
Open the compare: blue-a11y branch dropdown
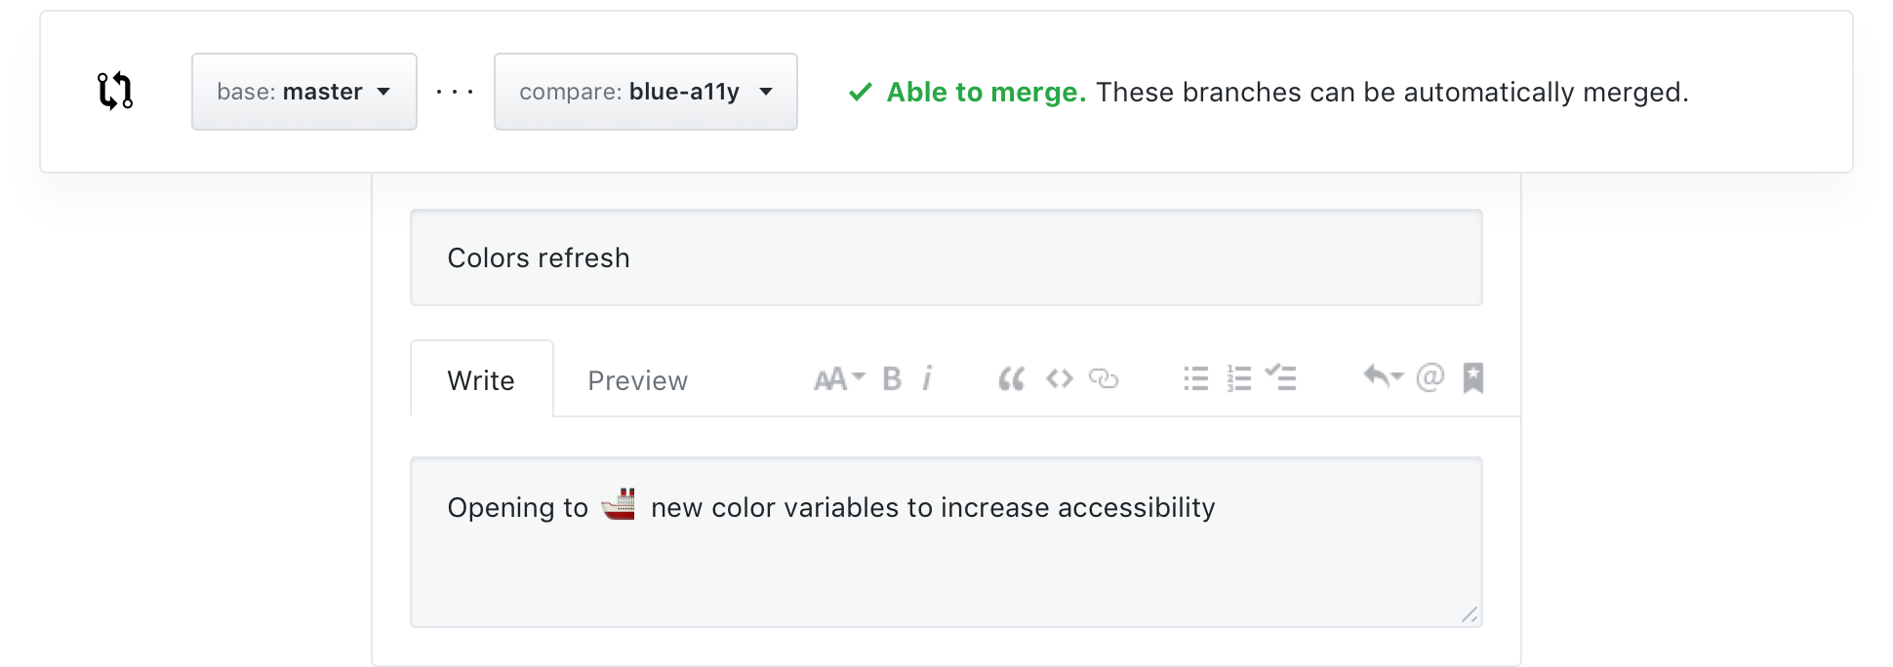click(x=645, y=92)
